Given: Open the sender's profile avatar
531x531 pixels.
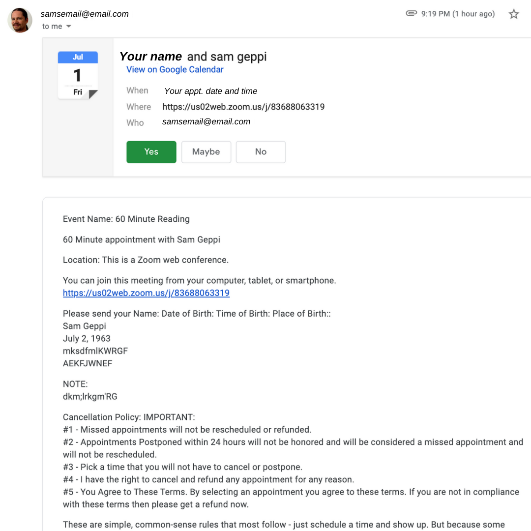Looking at the screenshot, I should click(x=20, y=20).
